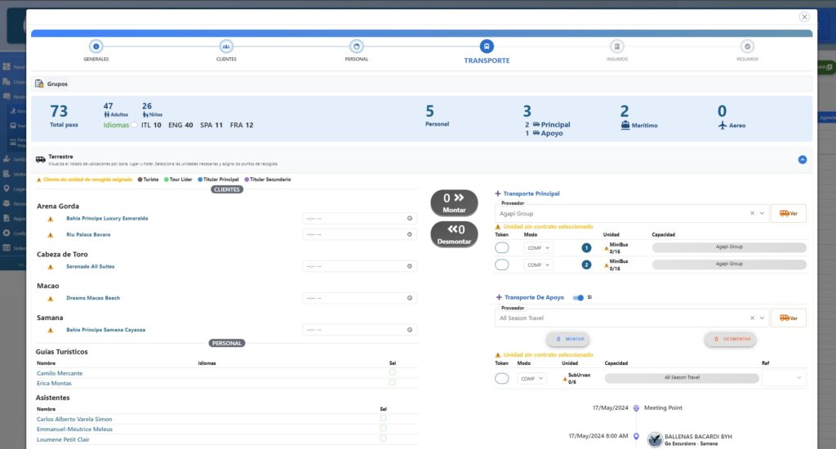This screenshot has height=449, width=836.
Task: Collapse the Terrestre section chevron
Action: [802, 159]
